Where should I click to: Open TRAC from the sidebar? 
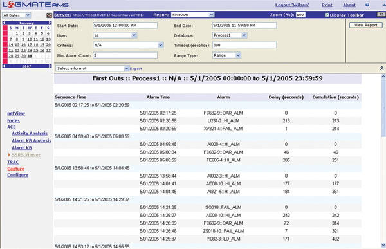(x=13, y=162)
